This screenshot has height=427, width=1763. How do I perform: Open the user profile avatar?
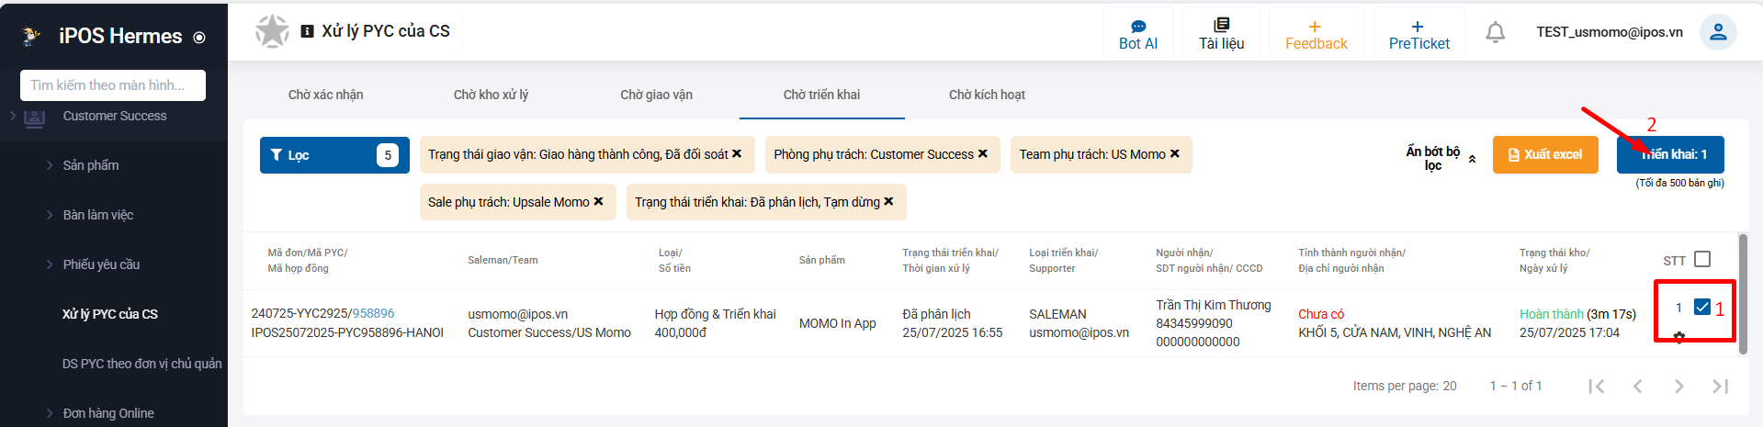point(1717,32)
